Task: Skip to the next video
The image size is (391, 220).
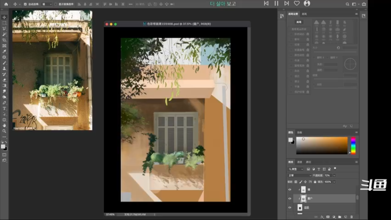Action: pyautogui.click(x=286, y=3)
